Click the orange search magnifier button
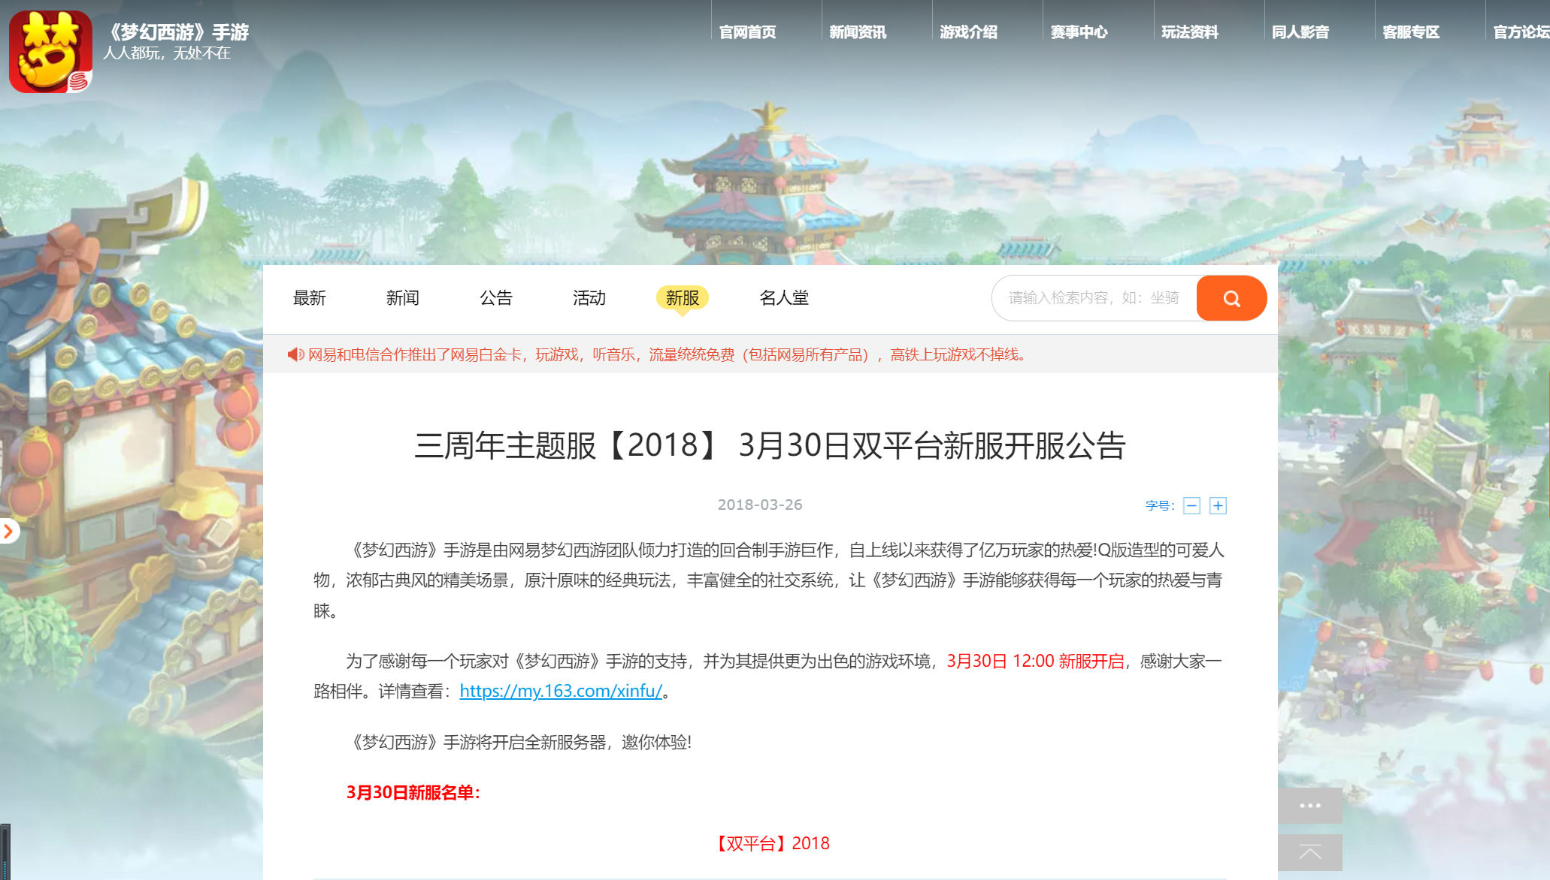 (x=1231, y=298)
